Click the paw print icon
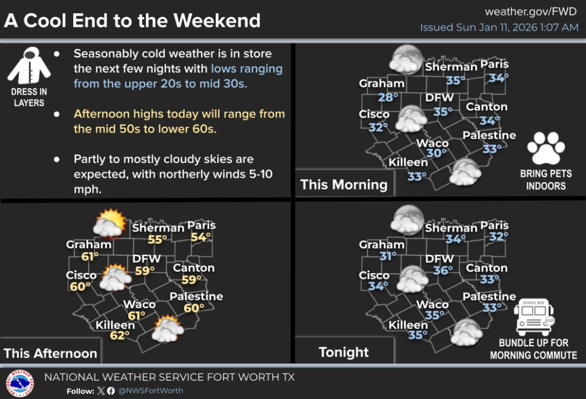This screenshot has width=586, height=399. 546,149
